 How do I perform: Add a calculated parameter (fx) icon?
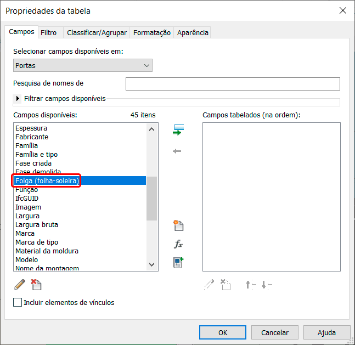coord(178,245)
